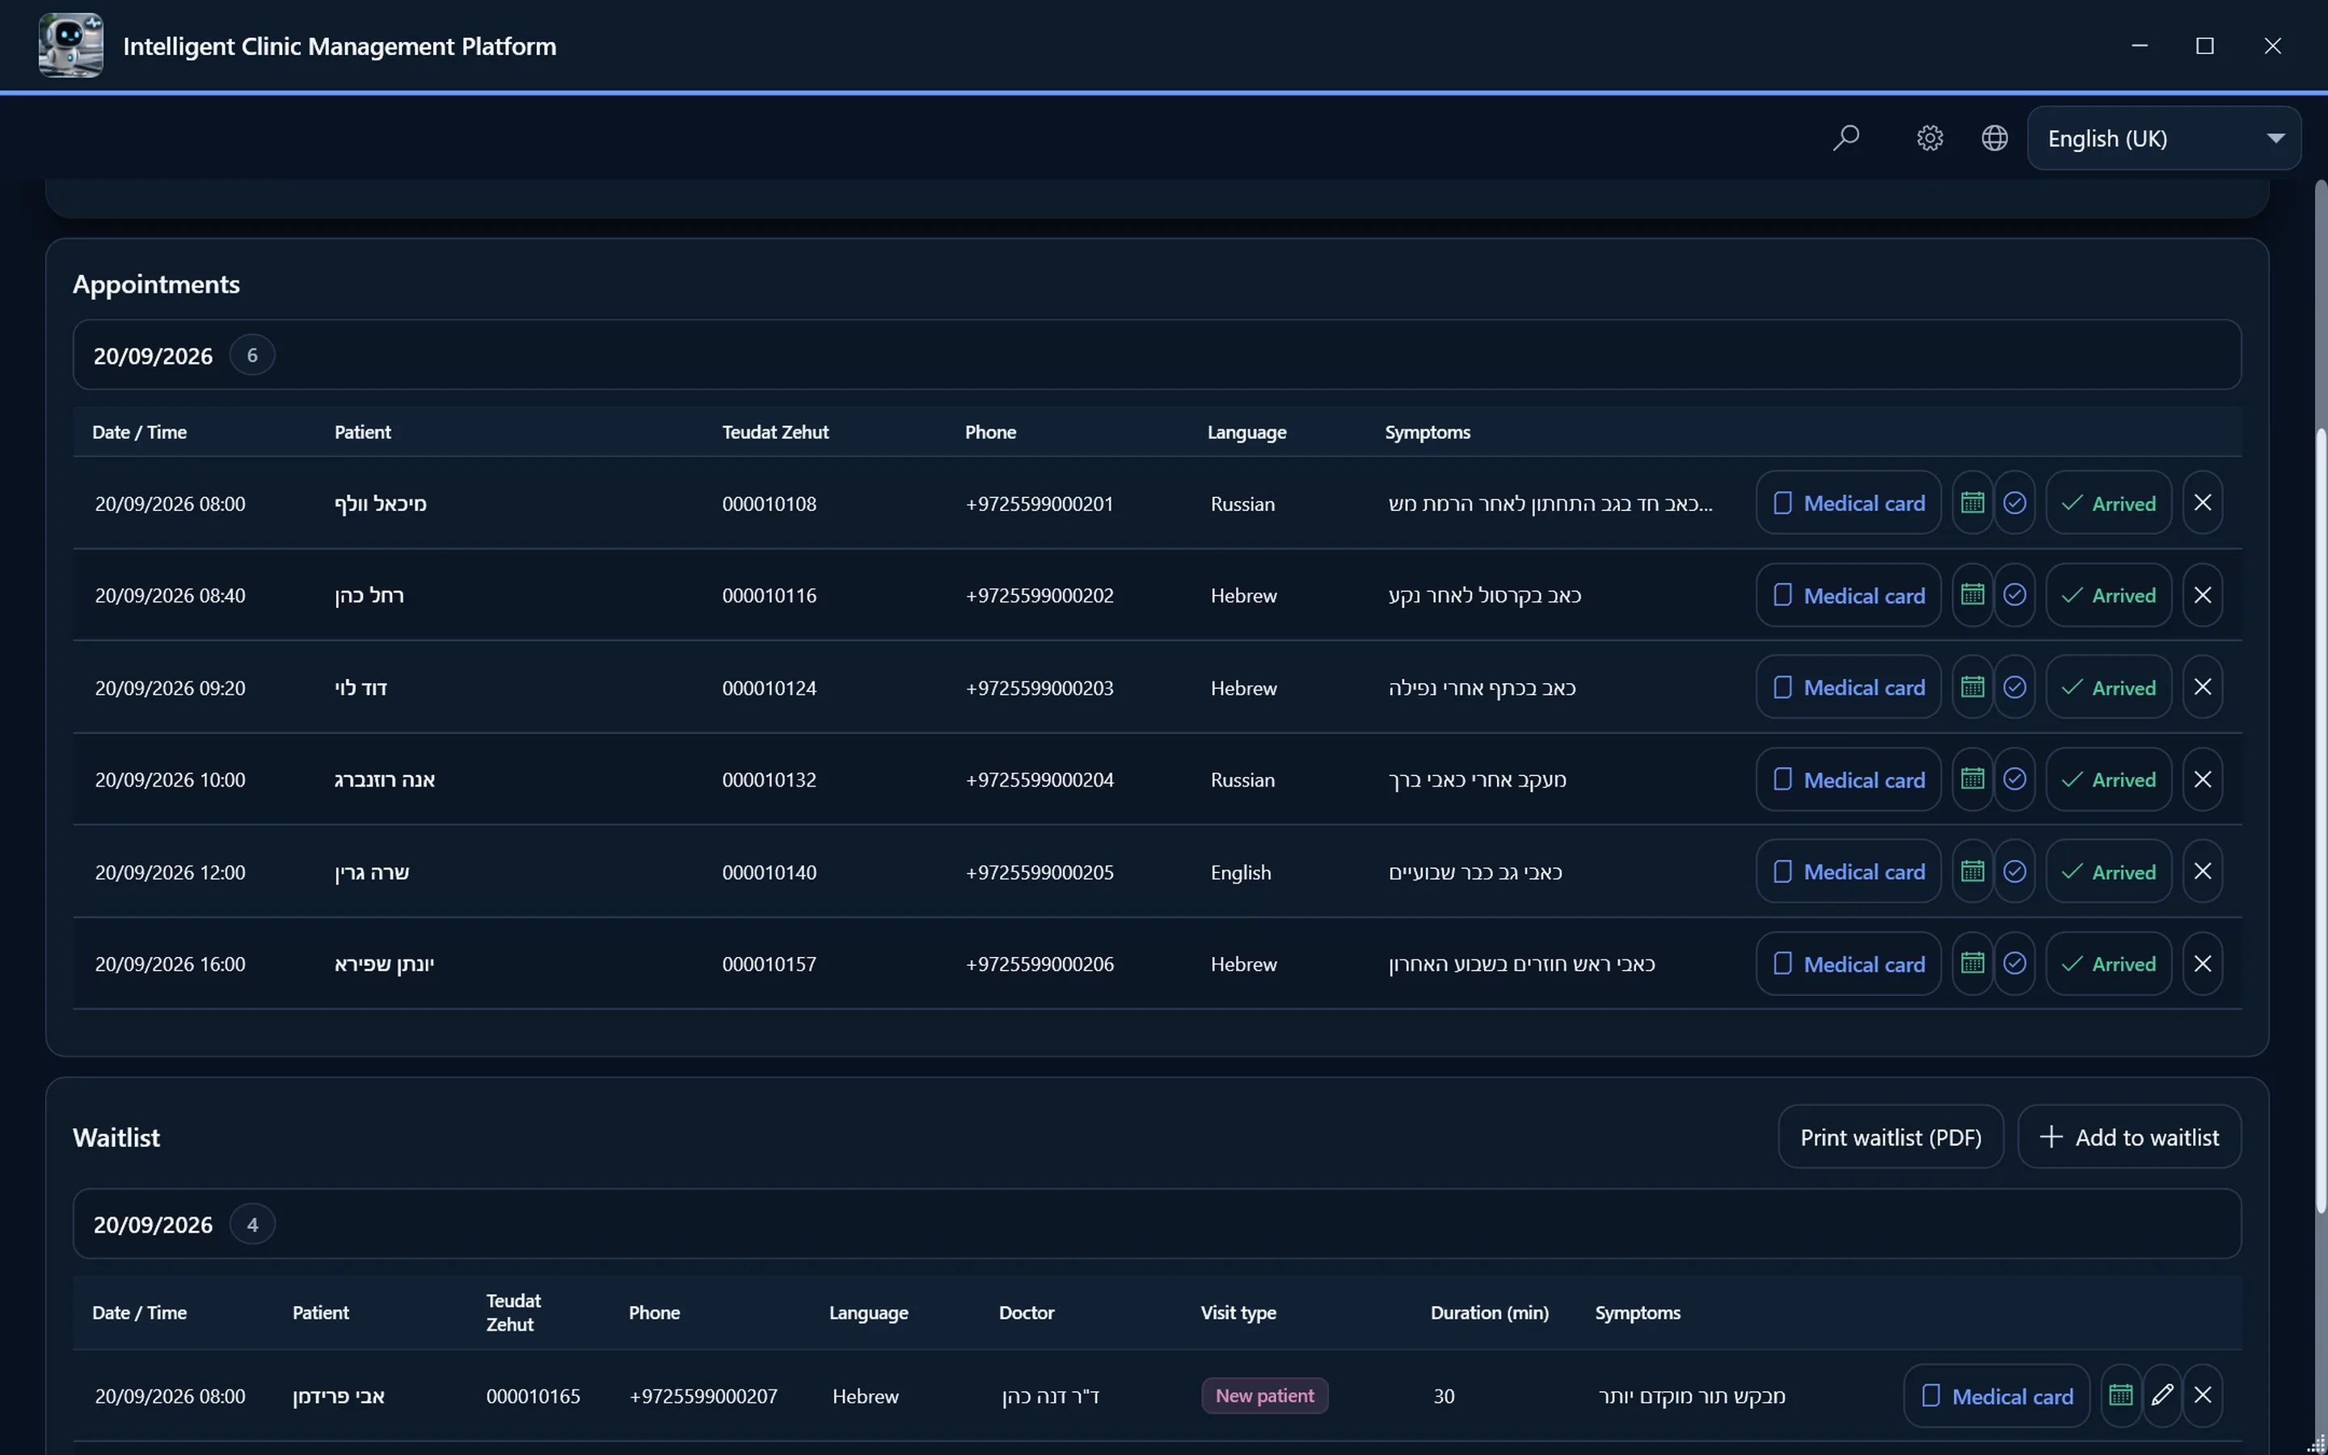Click Add to waitlist button
Image resolution: width=2328 pixels, height=1455 pixels.
pos(2129,1137)
